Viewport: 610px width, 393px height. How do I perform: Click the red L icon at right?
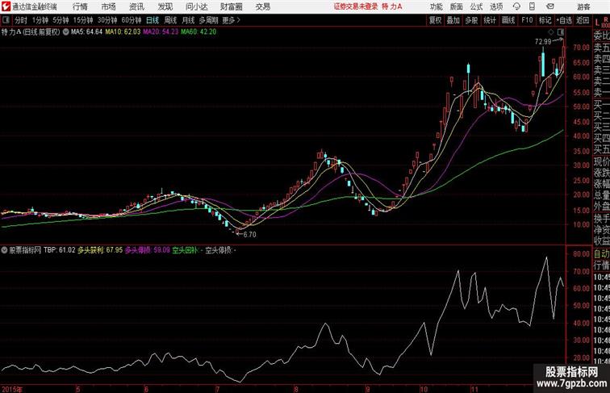click(x=597, y=23)
